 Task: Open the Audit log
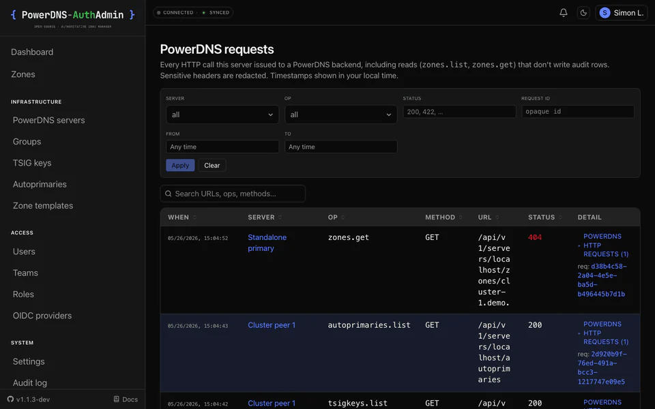pyautogui.click(x=29, y=382)
